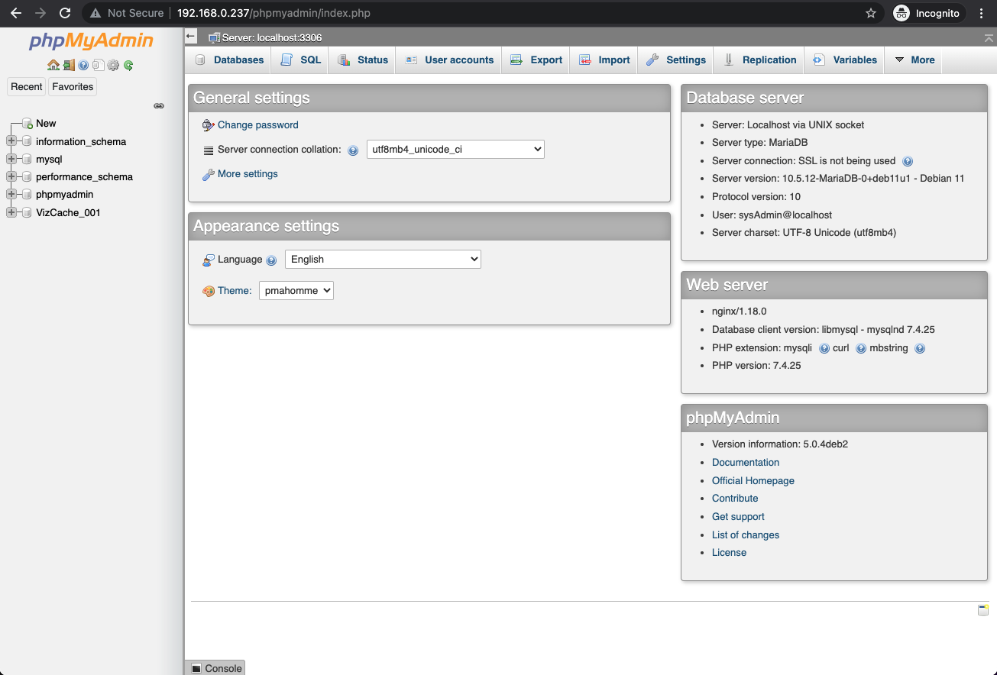Click the database icon next to information_schema
The width and height of the screenshot is (997, 675).
point(28,142)
